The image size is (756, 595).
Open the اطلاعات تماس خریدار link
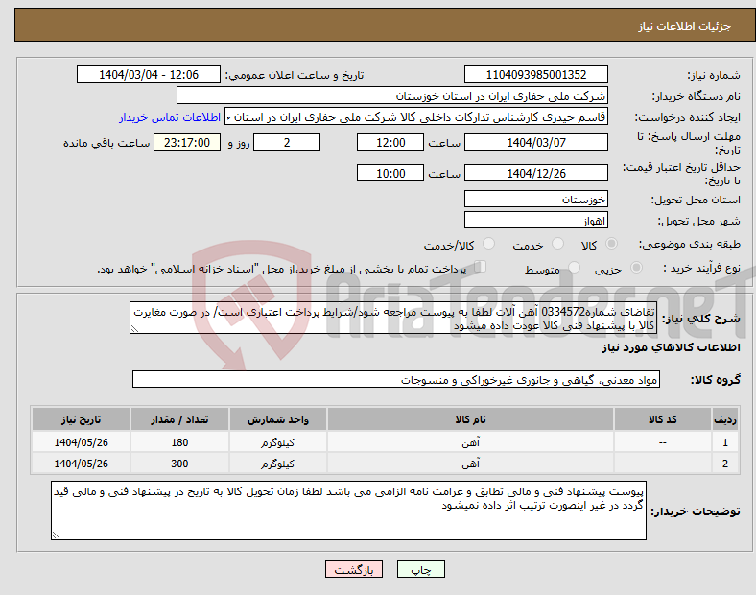(x=170, y=117)
